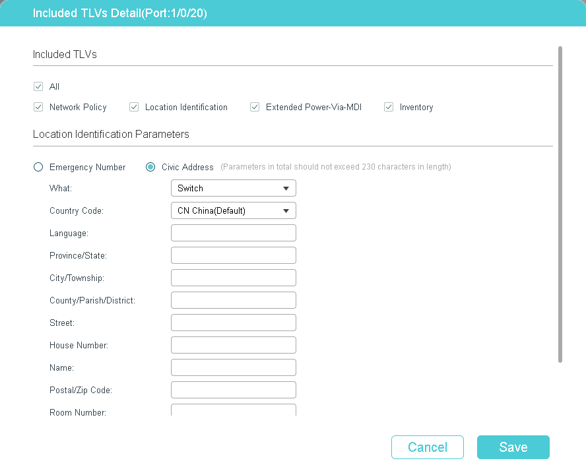586x469 pixels.
Task: Uncheck the Inventory checkbox
Action: 389,107
